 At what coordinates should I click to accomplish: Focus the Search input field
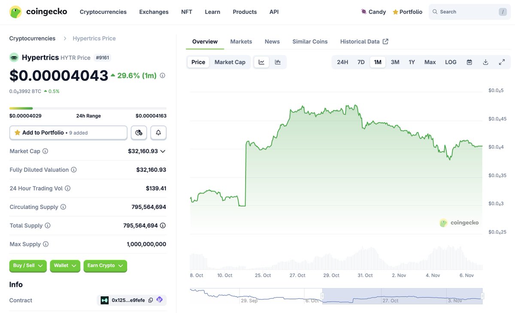[470, 12]
